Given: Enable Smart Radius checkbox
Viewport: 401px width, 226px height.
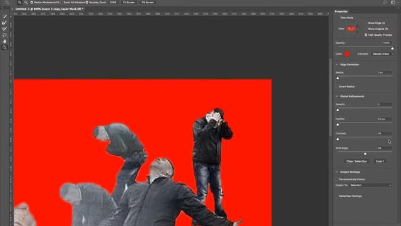Looking at the screenshot, I should point(337,87).
